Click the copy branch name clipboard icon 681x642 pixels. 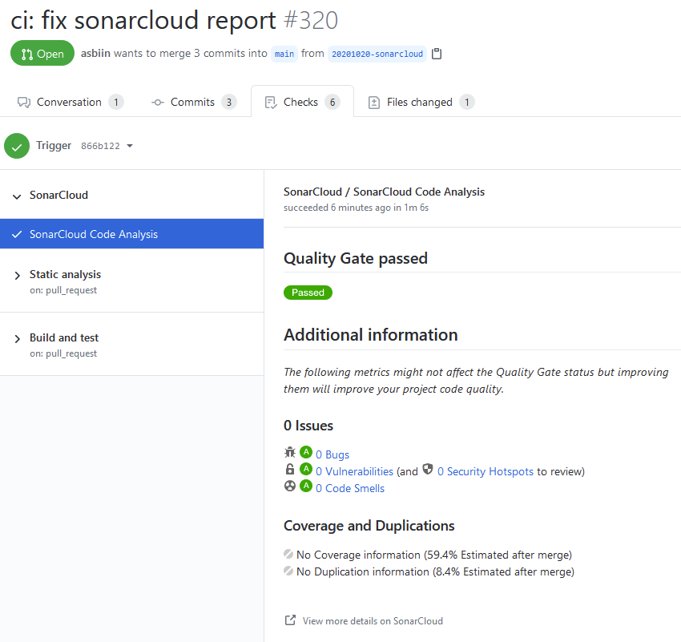tap(437, 54)
